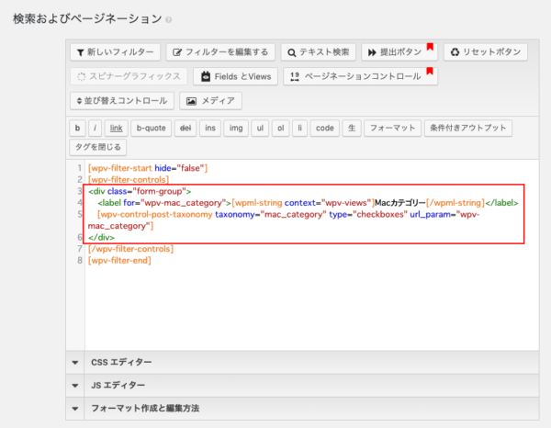
Task: Add the リセットボタン reset control
Action: (x=485, y=52)
